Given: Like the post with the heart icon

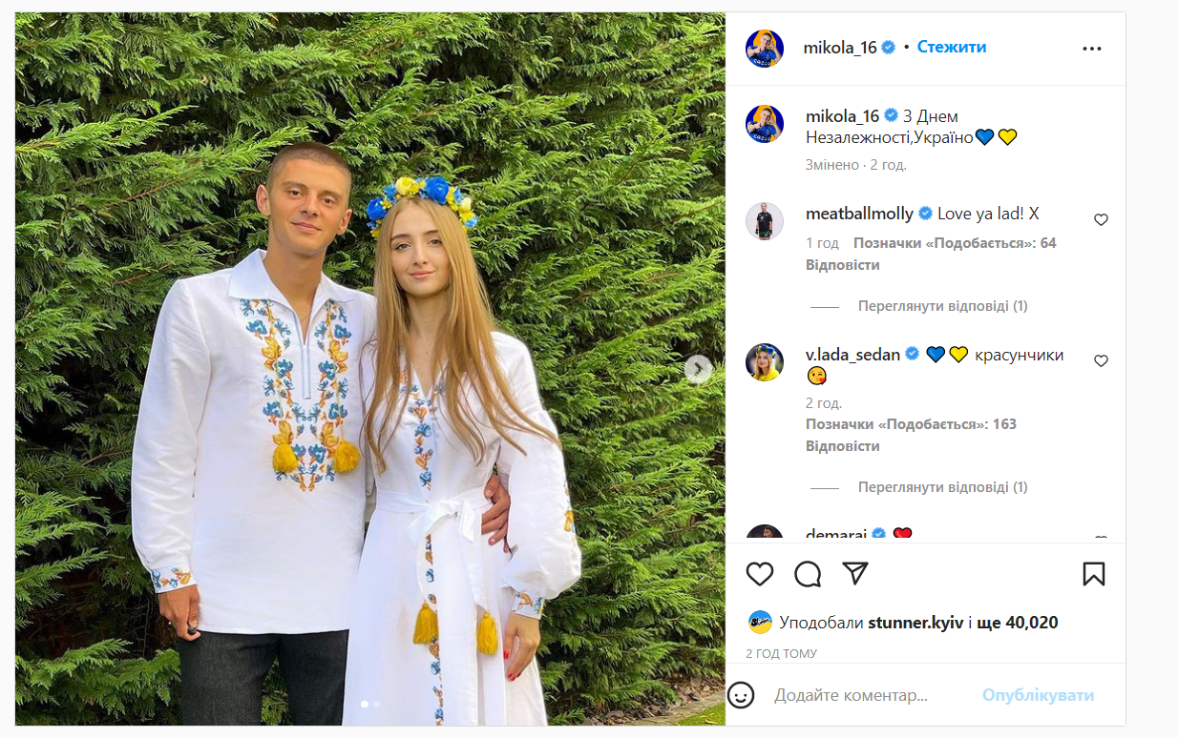Looking at the screenshot, I should (759, 574).
